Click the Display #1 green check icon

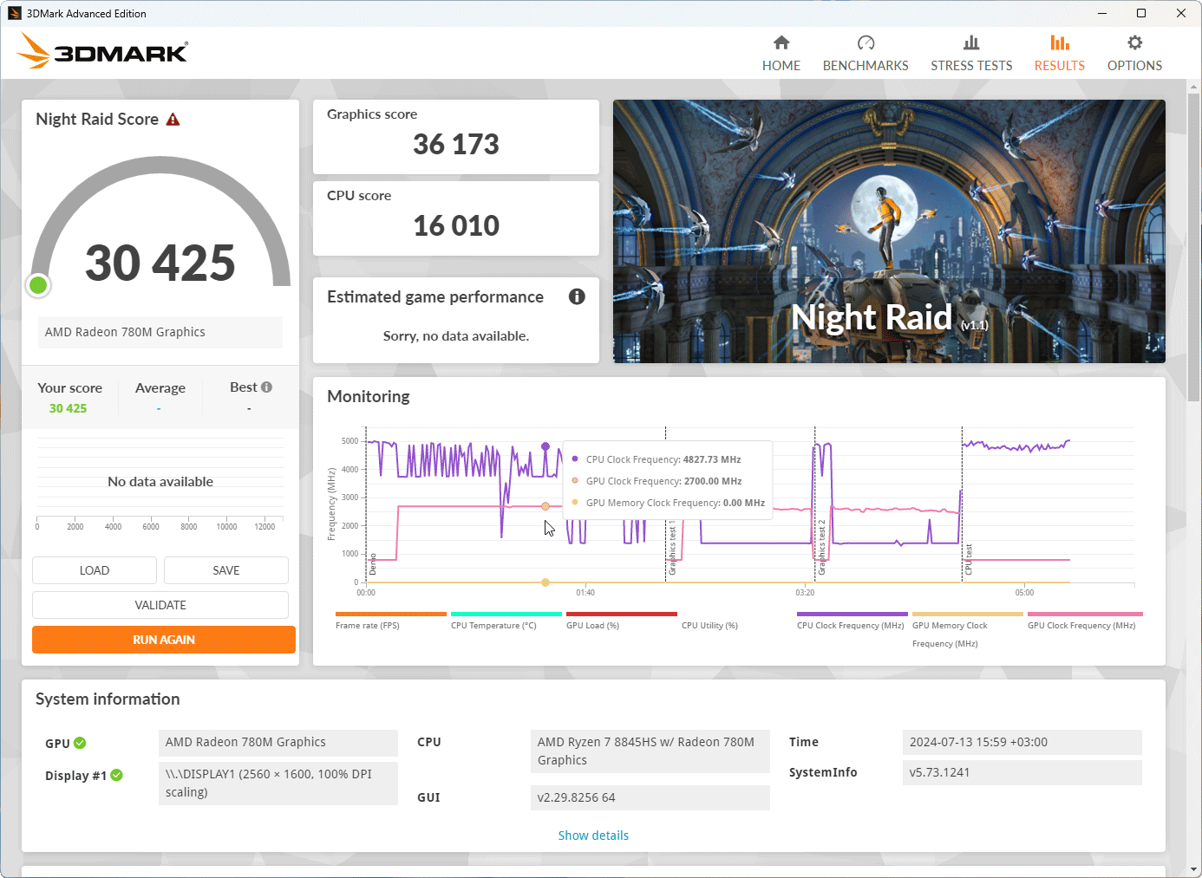[x=116, y=775]
